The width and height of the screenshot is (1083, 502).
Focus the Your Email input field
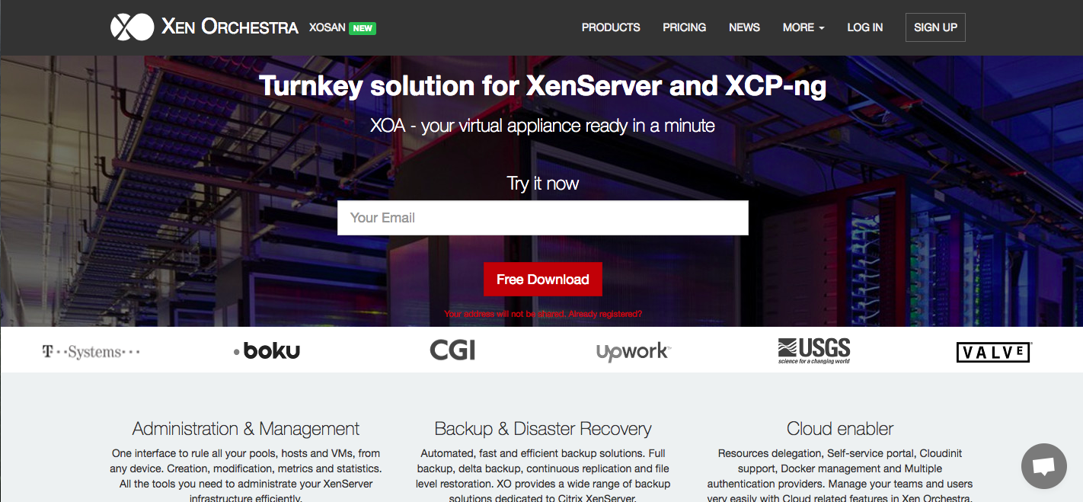(543, 218)
